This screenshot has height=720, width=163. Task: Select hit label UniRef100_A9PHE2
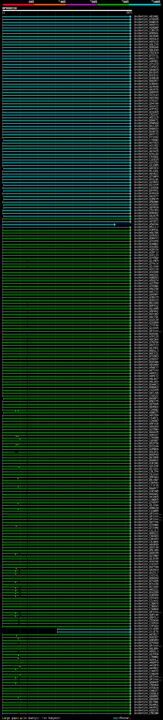point(146,62)
